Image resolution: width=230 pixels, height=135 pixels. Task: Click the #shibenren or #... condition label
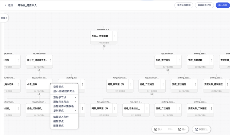(x=104, y=30)
